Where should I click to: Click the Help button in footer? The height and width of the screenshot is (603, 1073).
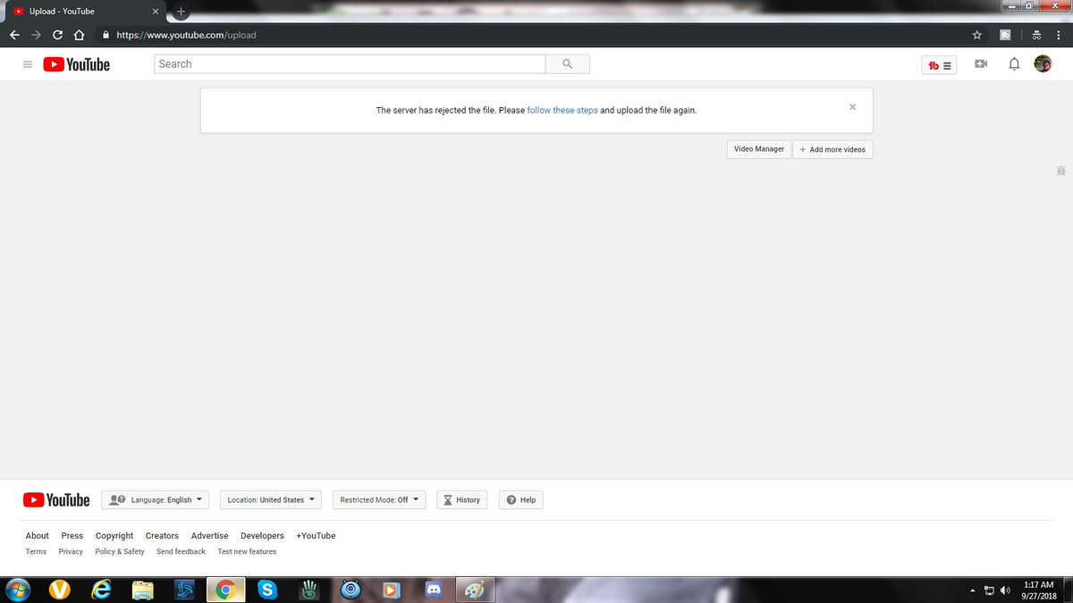520,500
